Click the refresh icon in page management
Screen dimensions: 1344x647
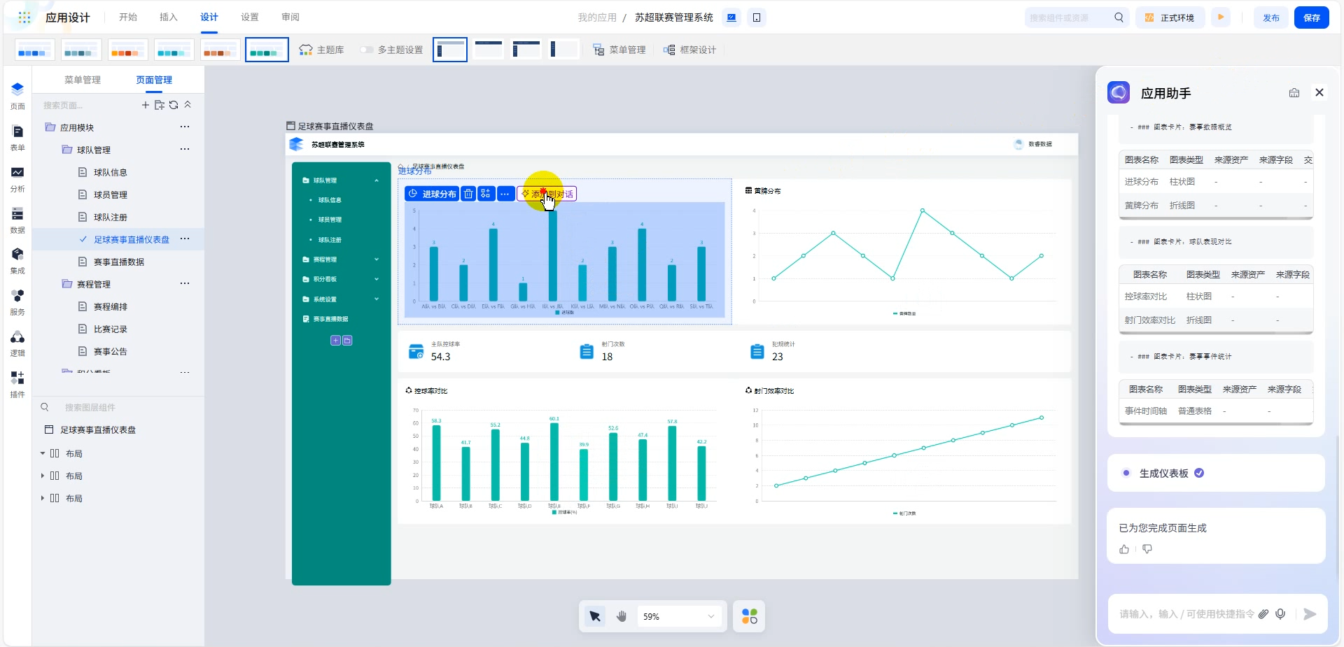tap(174, 105)
